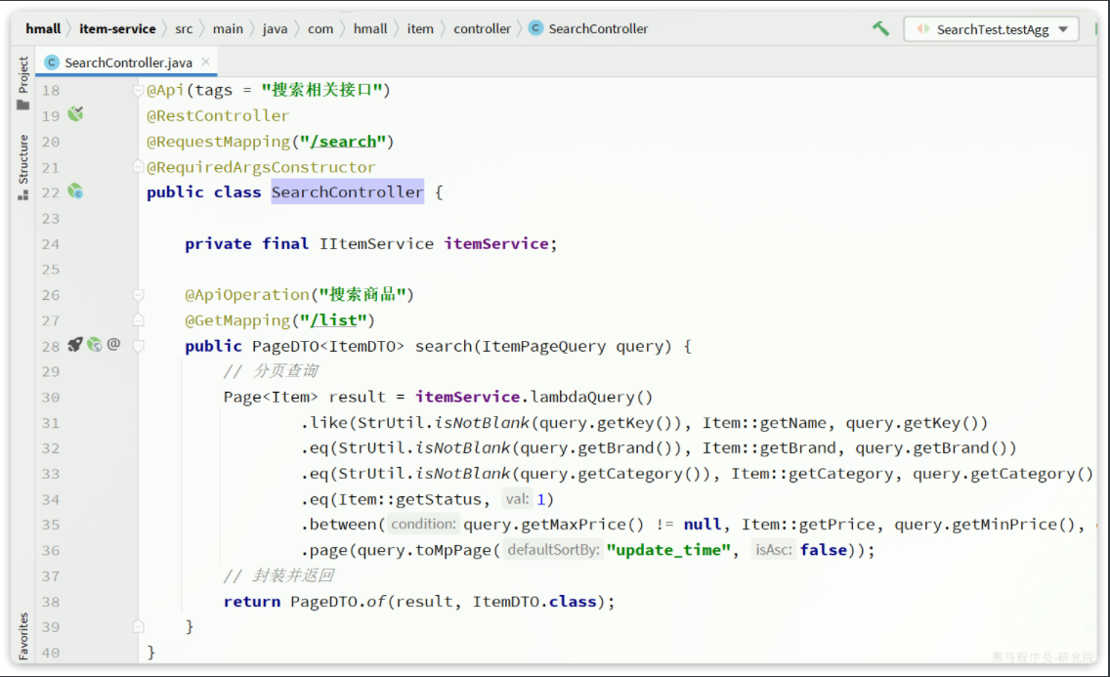Close the SearchController.java tab
This screenshot has width=1110, height=677.
pos(205,62)
